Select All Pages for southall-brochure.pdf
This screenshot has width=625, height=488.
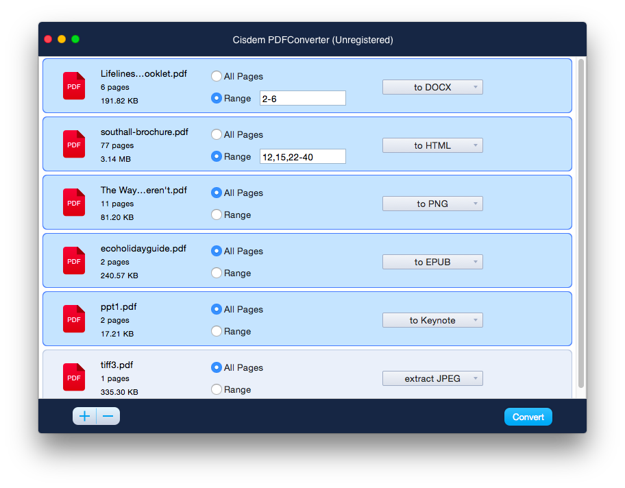point(216,134)
